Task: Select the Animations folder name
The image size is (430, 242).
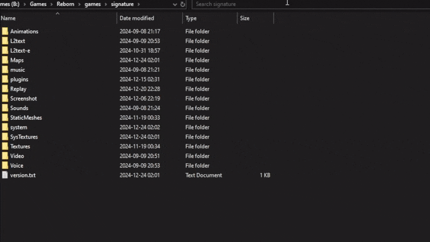Action: [24, 31]
